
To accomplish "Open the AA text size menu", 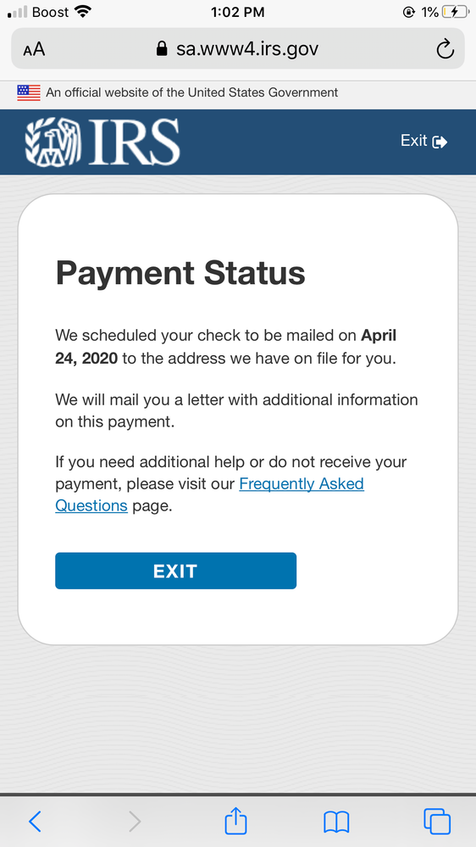I will pyautogui.click(x=34, y=50).
